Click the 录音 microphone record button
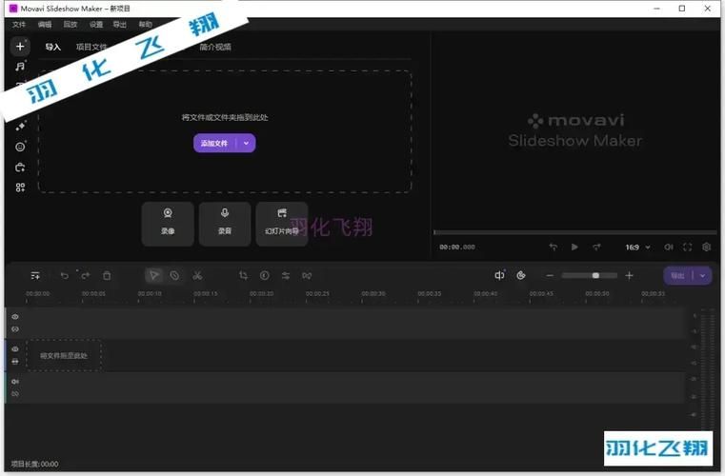The image size is (725, 476). coord(225,224)
